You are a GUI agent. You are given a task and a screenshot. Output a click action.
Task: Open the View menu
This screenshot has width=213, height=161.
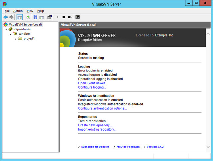(x=30, y=11)
